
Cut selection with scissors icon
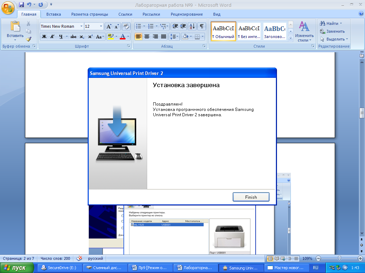click(x=29, y=23)
